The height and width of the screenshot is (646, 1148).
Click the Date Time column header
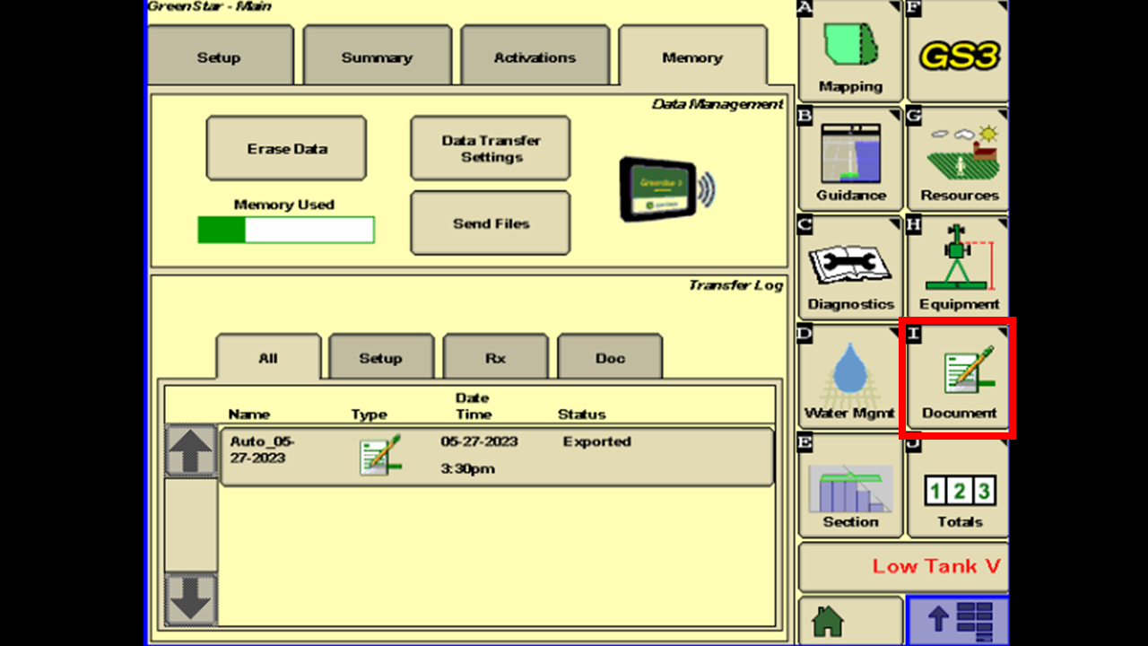473,406
